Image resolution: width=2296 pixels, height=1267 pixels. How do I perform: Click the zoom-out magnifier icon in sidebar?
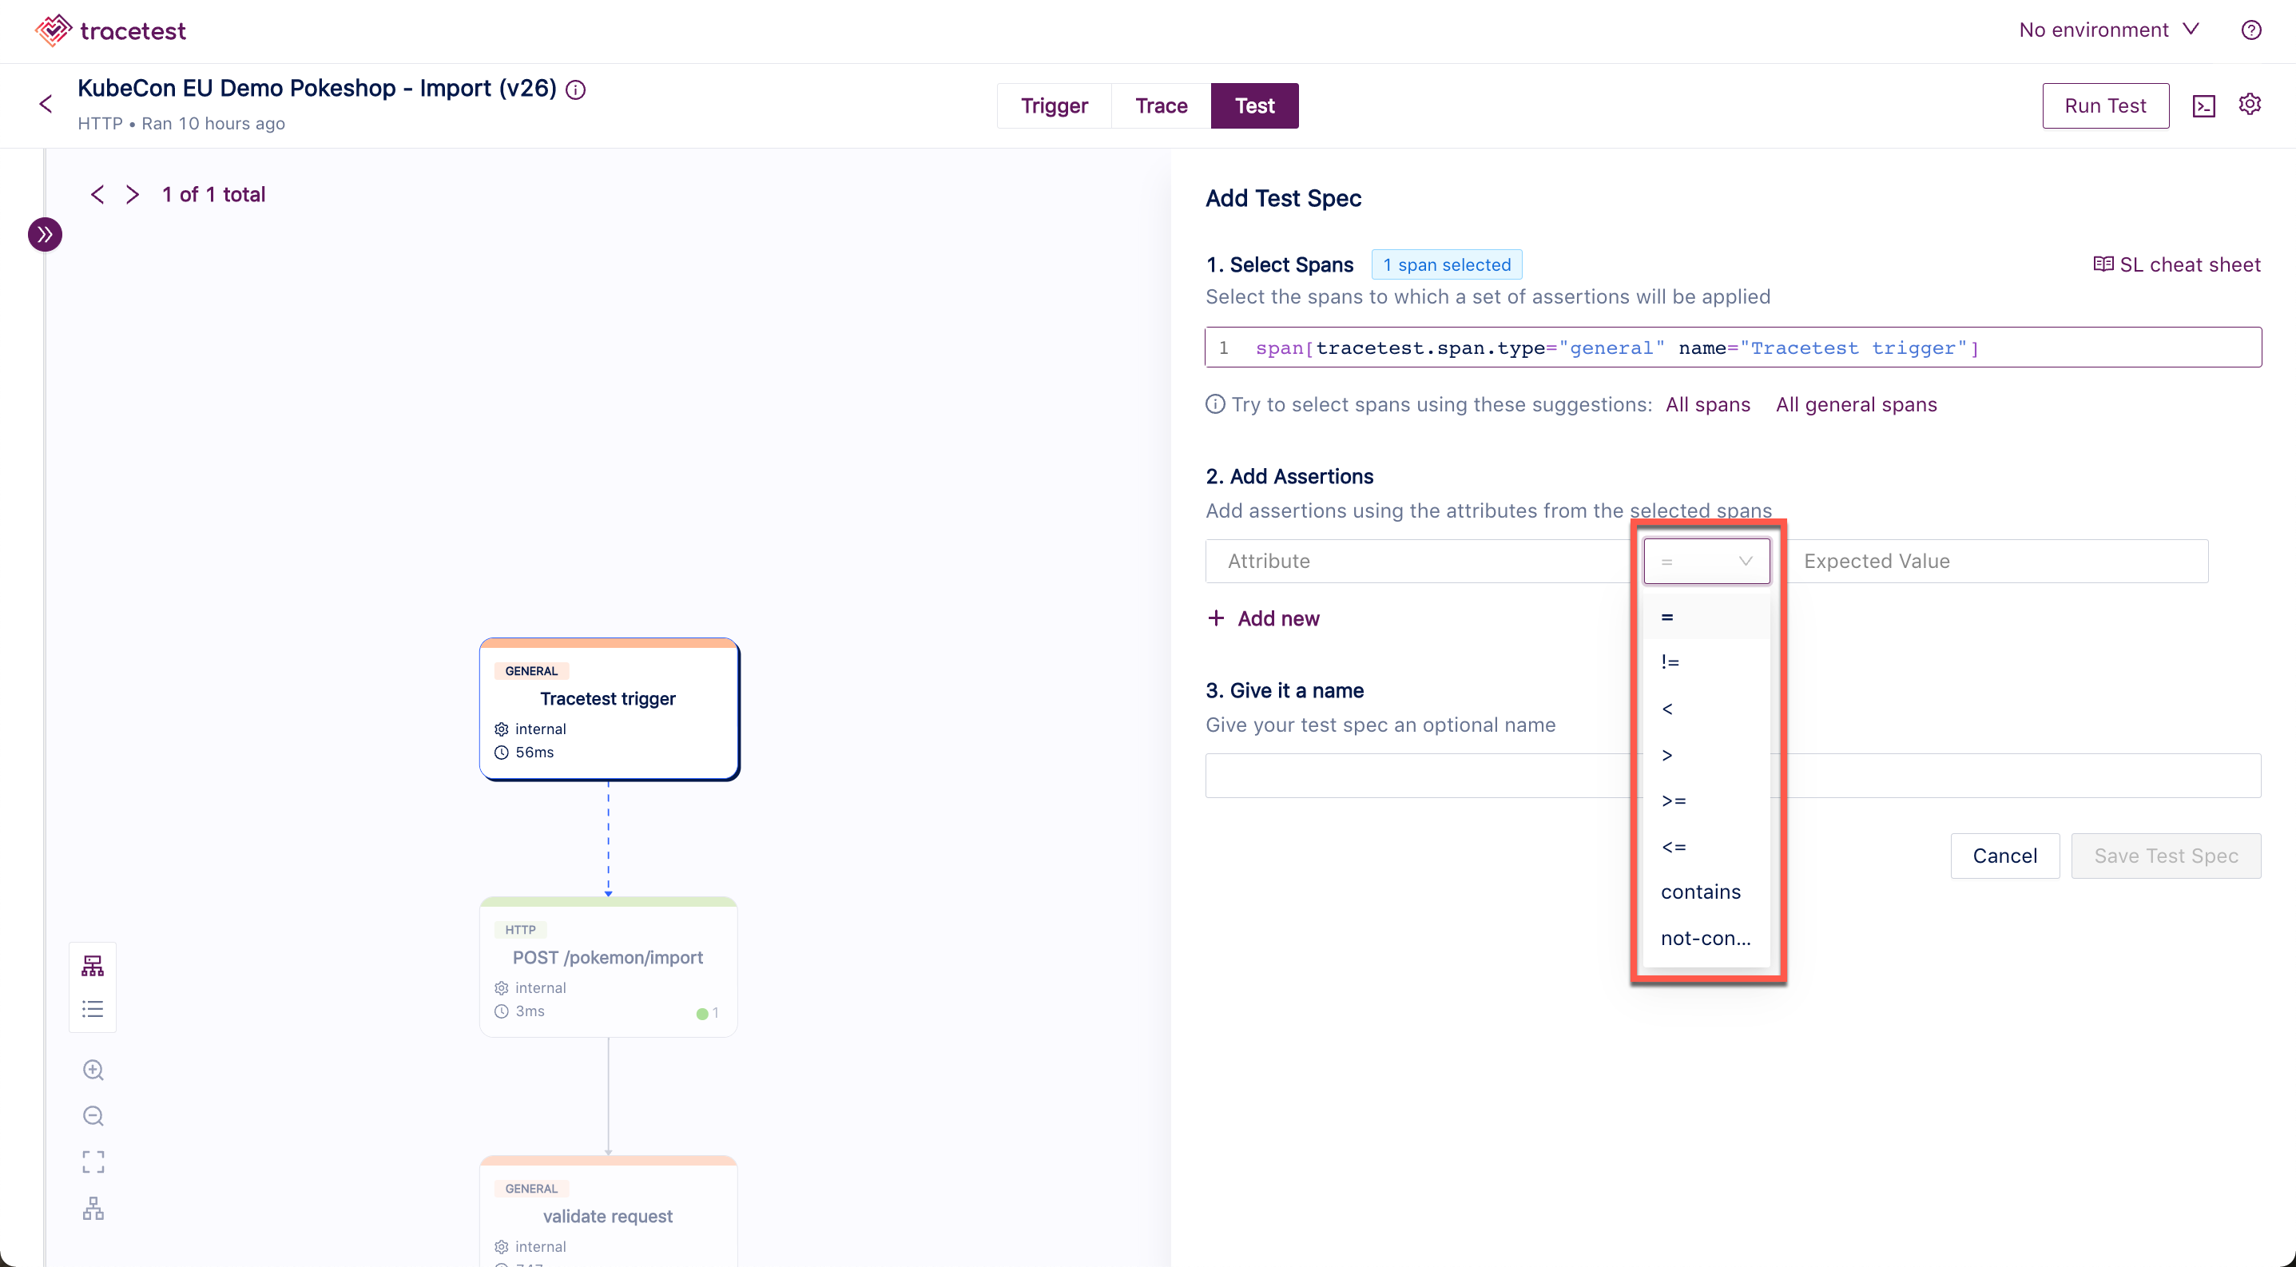pos(93,1113)
